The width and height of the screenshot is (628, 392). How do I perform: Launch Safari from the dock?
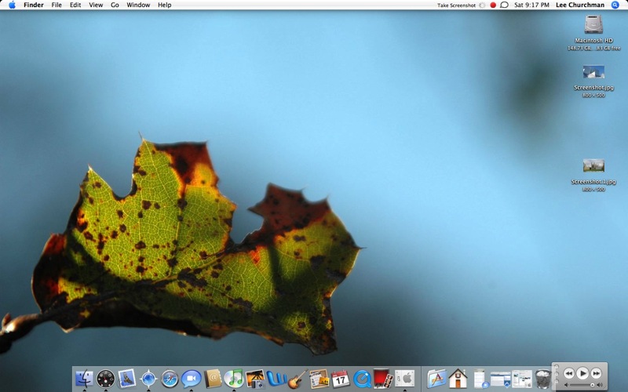(170, 379)
